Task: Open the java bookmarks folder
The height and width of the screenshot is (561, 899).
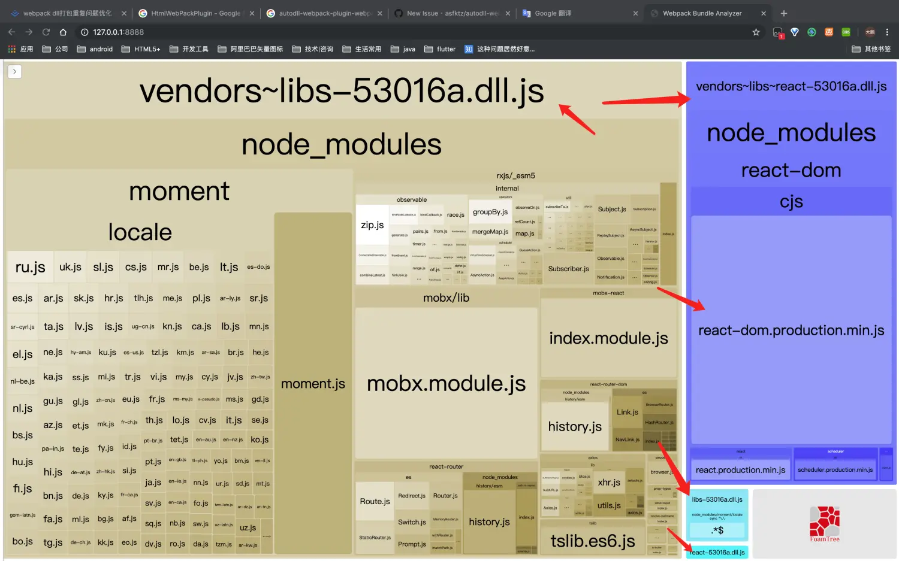Action: 403,49
